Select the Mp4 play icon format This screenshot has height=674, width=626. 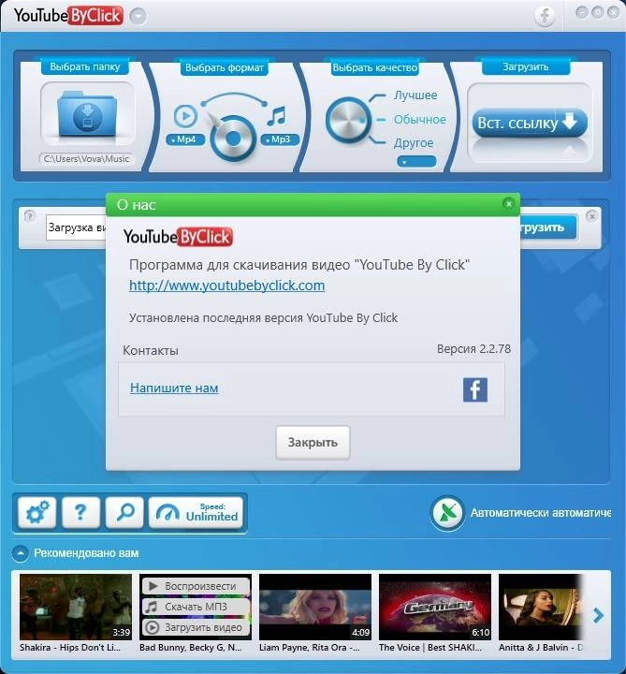[185, 116]
